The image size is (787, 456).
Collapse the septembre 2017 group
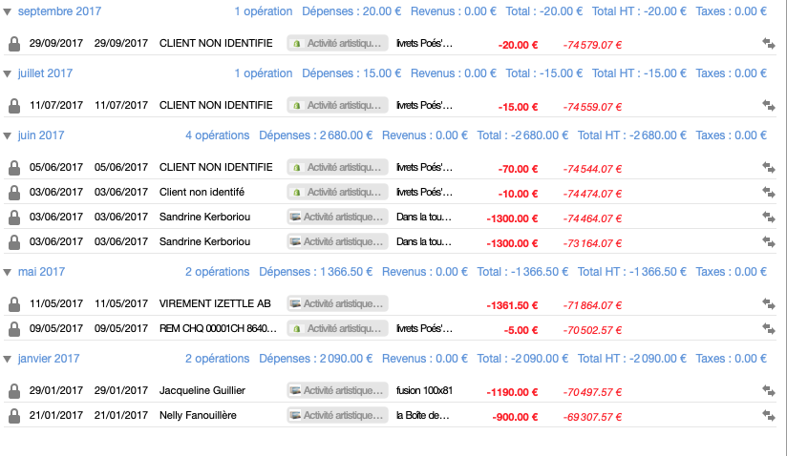click(8, 12)
